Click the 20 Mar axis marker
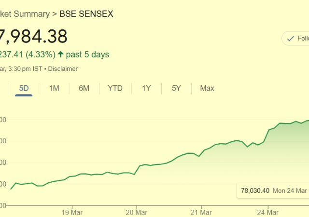This screenshot has height=217, width=309. click(x=136, y=212)
